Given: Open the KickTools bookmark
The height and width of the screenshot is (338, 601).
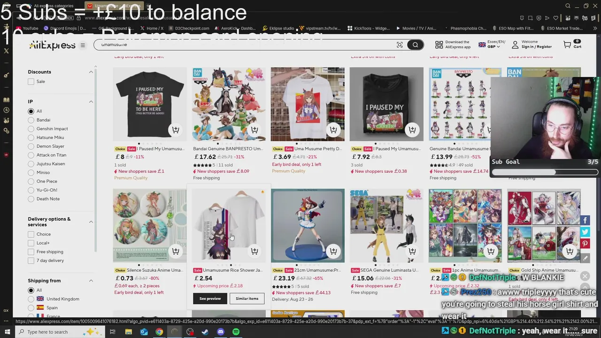Looking at the screenshot, I should (x=369, y=28).
